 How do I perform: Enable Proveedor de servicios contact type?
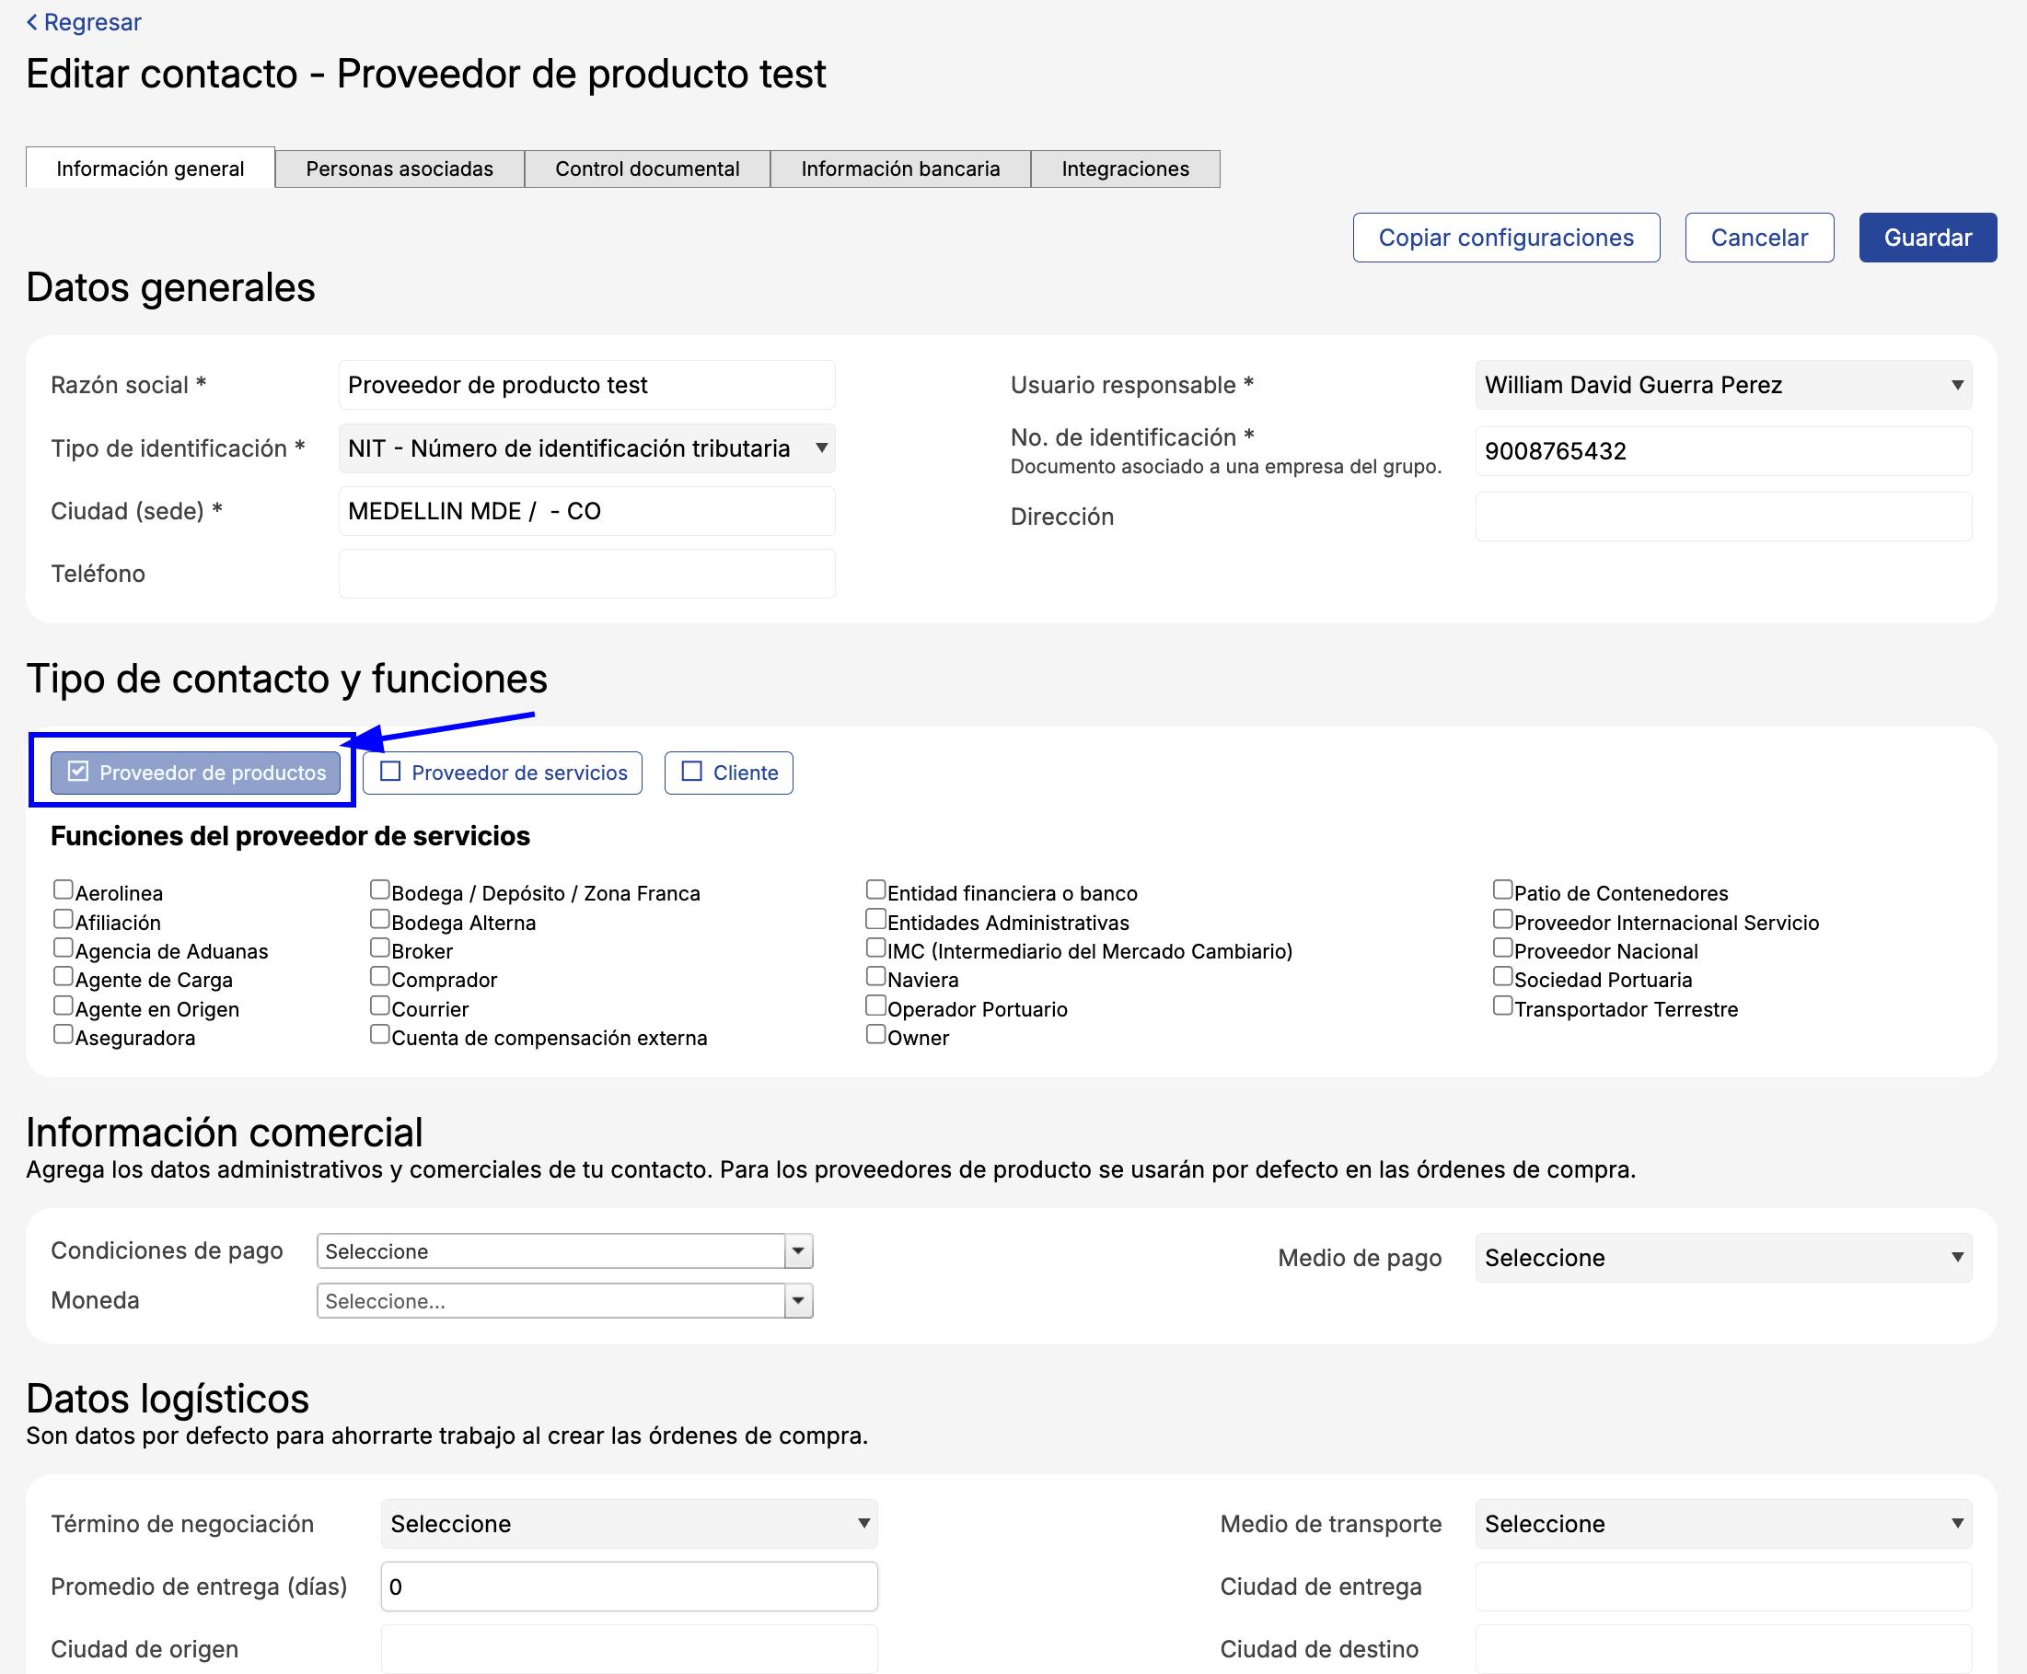pyautogui.click(x=503, y=773)
